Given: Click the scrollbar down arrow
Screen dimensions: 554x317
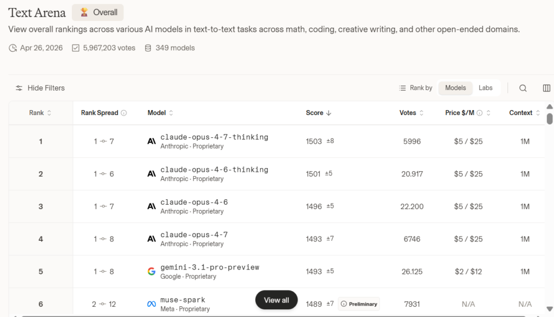Looking at the screenshot, I should coord(550,309).
